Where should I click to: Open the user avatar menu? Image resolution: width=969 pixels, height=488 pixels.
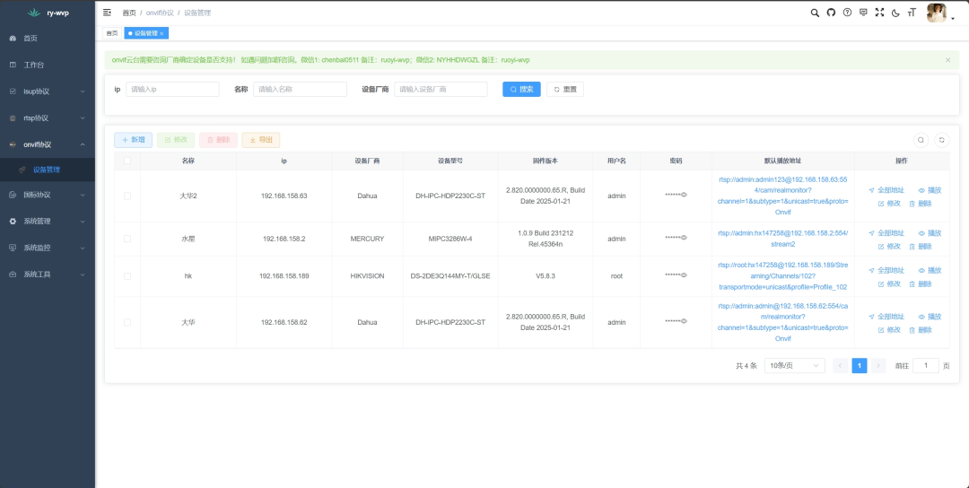pyautogui.click(x=936, y=13)
